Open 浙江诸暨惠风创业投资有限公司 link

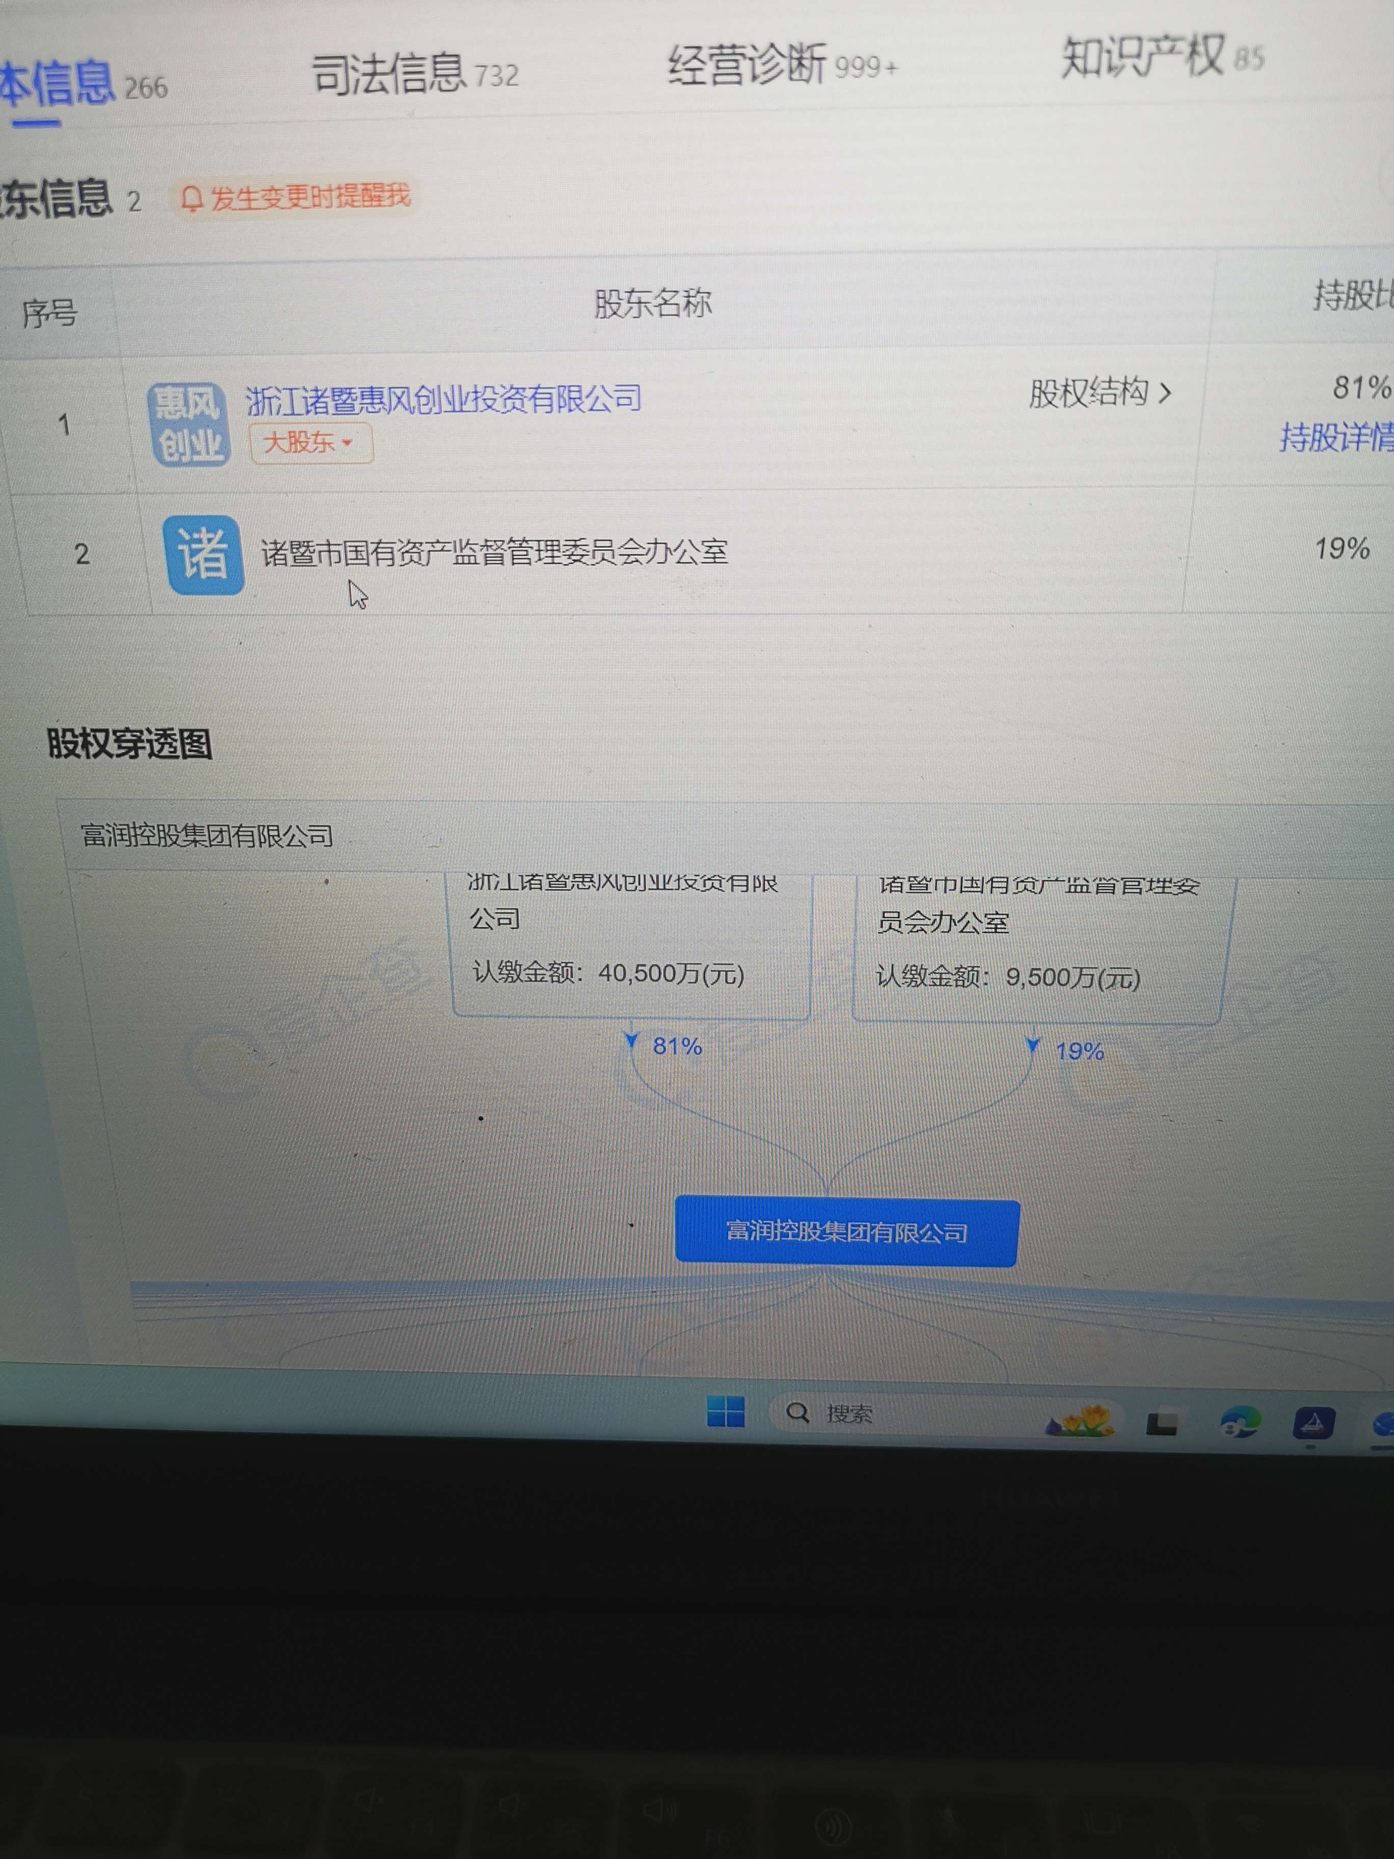coord(443,399)
